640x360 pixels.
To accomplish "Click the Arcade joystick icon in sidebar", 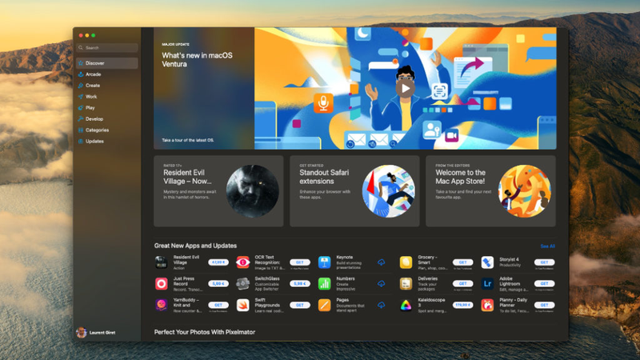I will click(81, 74).
